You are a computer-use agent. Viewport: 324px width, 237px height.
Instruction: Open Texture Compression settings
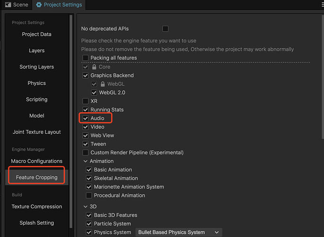(36, 207)
